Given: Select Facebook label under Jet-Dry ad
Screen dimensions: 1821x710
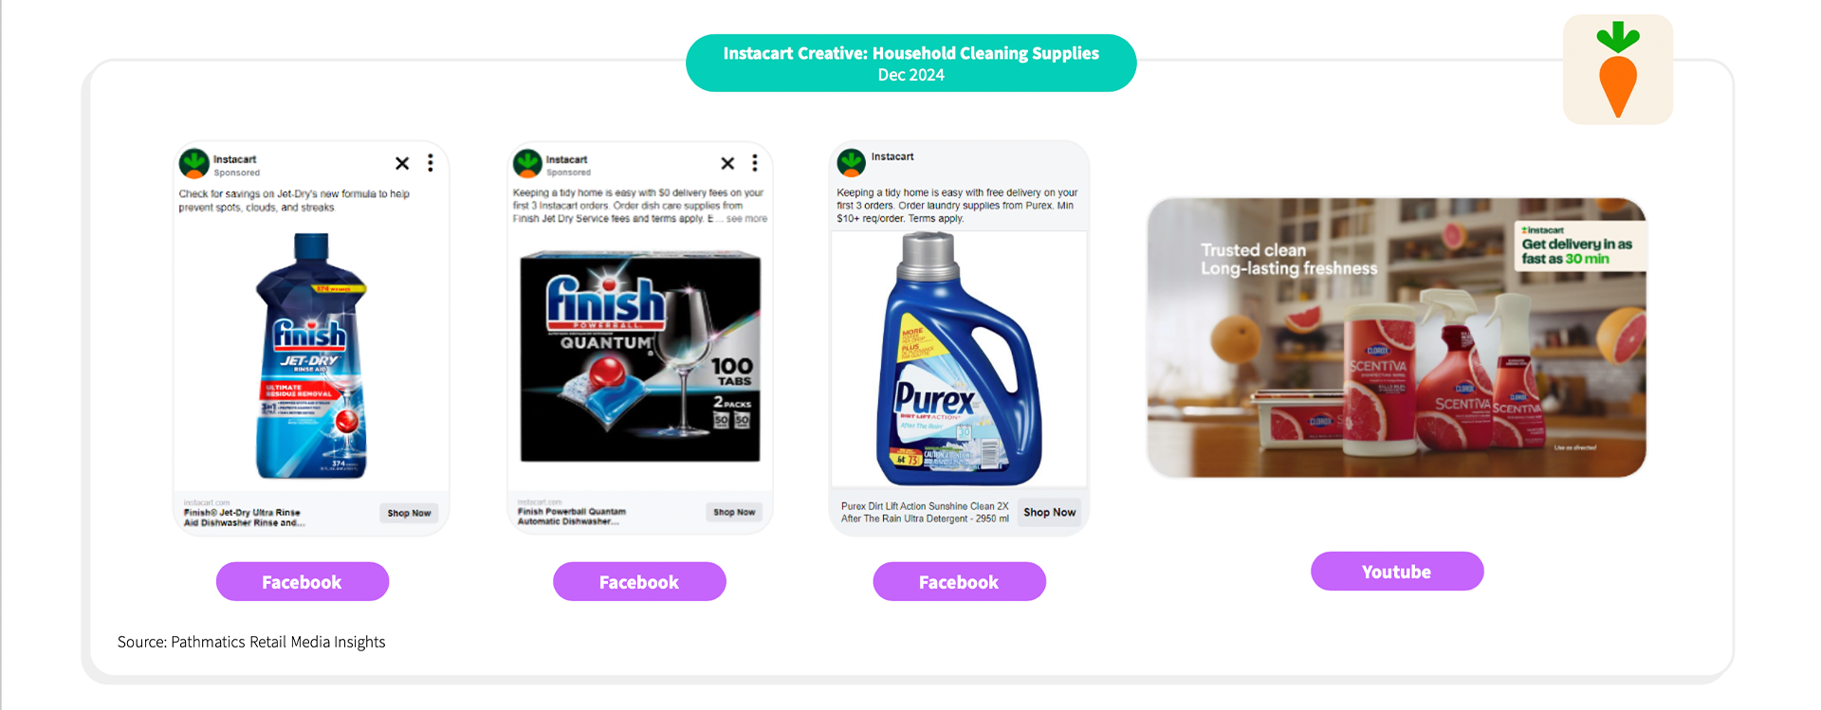Looking at the screenshot, I should point(303,582).
